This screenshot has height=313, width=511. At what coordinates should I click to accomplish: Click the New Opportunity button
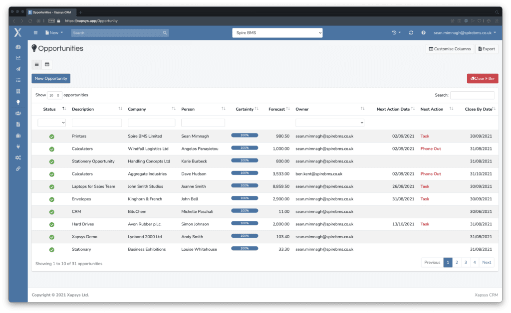pos(51,78)
